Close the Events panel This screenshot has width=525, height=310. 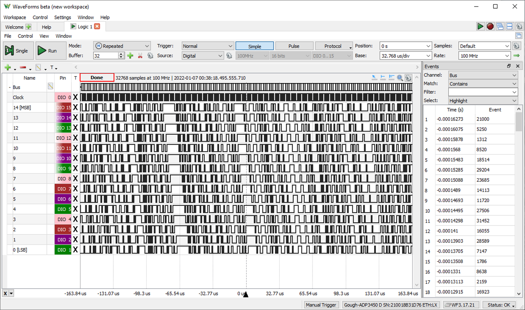[x=518, y=66]
